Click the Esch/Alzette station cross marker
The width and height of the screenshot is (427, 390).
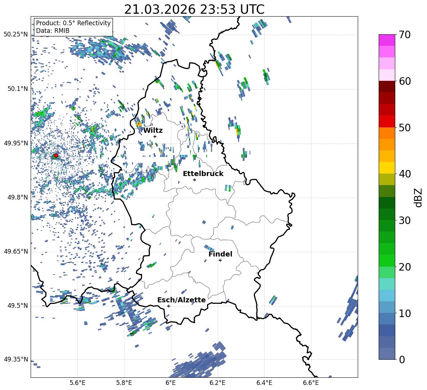click(x=168, y=306)
